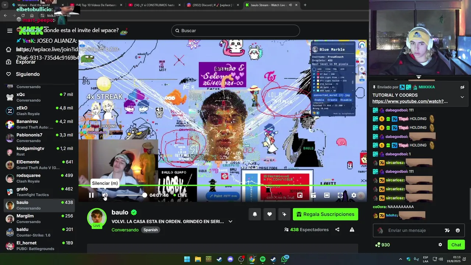Image resolution: width=471 pixels, height=265 pixels.
Task: Jump to LIVE in the player
Action: click(x=180, y=195)
